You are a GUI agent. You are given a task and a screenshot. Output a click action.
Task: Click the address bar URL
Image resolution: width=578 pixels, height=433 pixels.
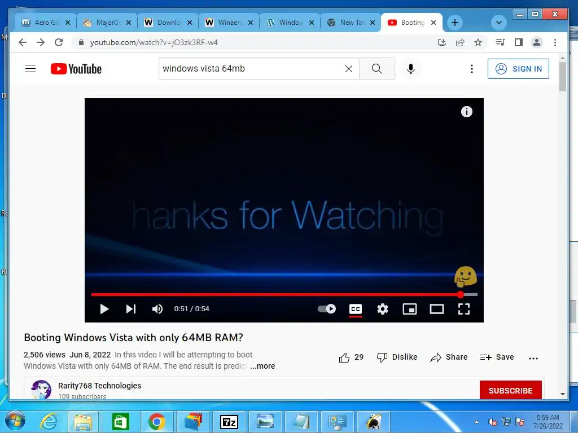[x=154, y=42]
